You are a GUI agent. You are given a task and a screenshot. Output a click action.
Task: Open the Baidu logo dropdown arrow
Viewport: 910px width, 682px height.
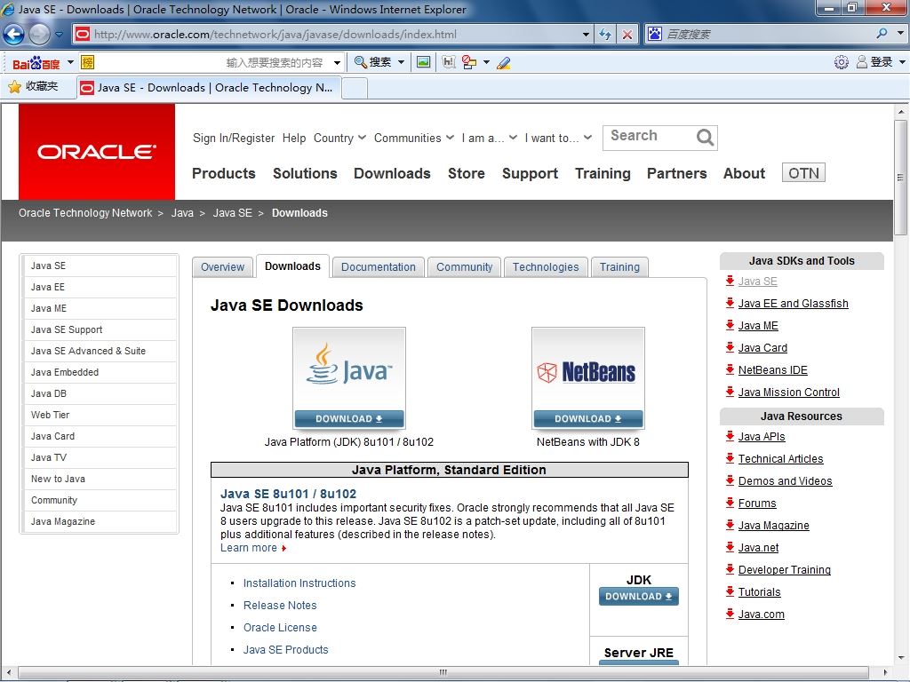[x=70, y=62]
